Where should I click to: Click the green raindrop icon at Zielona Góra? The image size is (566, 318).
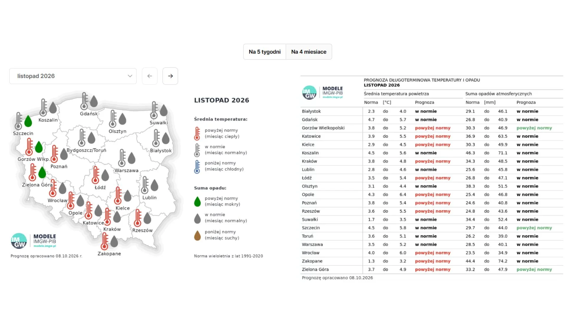click(42, 172)
